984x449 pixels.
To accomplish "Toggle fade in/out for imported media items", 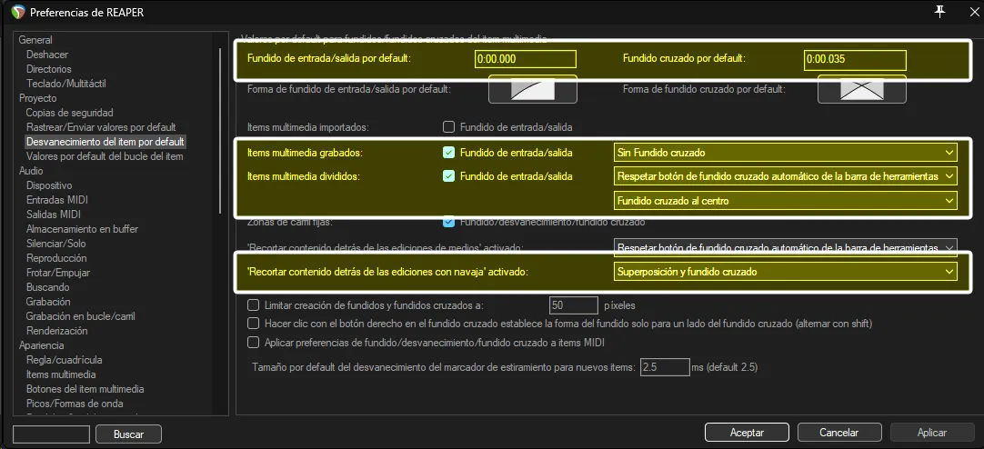I will (448, 127).
